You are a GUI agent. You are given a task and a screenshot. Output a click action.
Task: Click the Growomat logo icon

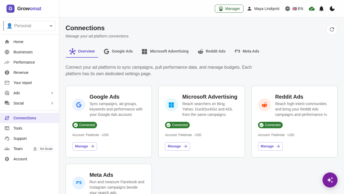point(10,9)
